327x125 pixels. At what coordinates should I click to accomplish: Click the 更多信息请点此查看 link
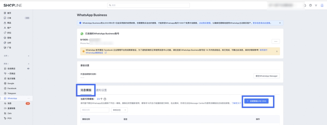point(261,23)
